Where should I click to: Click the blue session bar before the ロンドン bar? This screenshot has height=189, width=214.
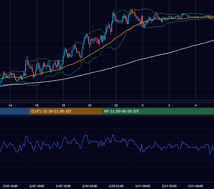(x=15, y=111)
